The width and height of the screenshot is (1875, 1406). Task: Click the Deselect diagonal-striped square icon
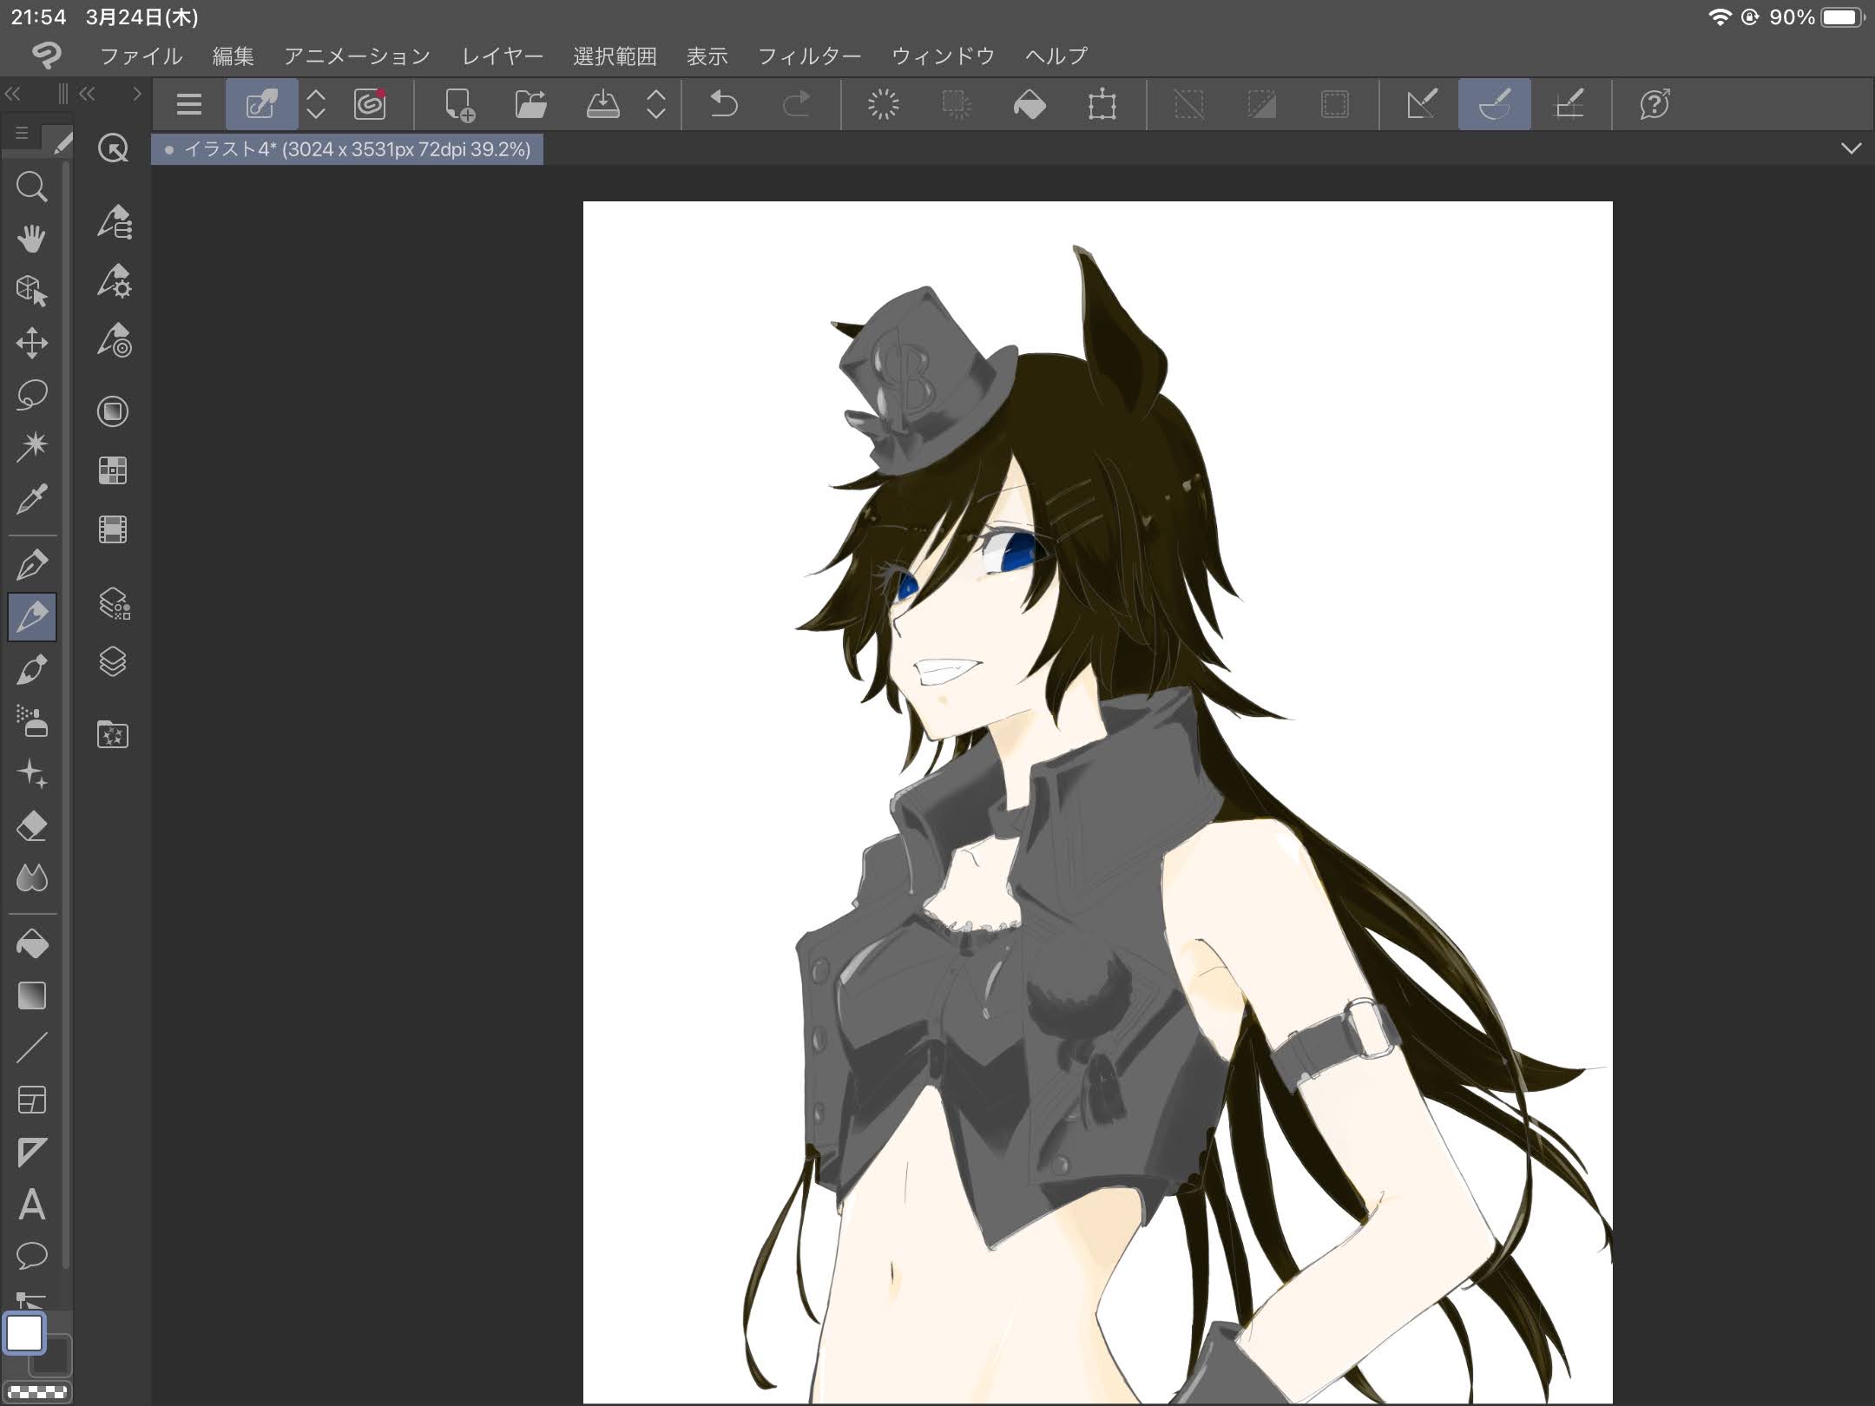[x=1189, y=105]
